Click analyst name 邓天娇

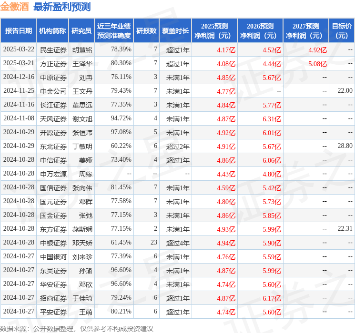82,243
